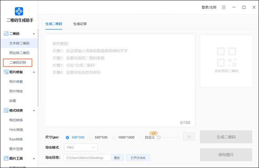
Task: Click the VIP badge above 自定义
Action: [x=153, y=133]
